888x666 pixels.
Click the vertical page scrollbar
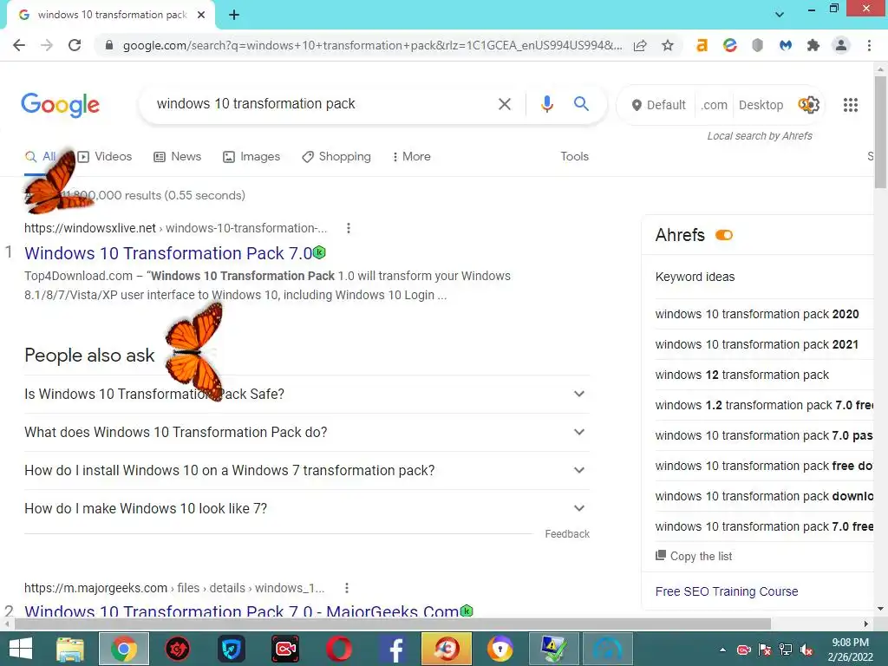click(x=881, y=133)
